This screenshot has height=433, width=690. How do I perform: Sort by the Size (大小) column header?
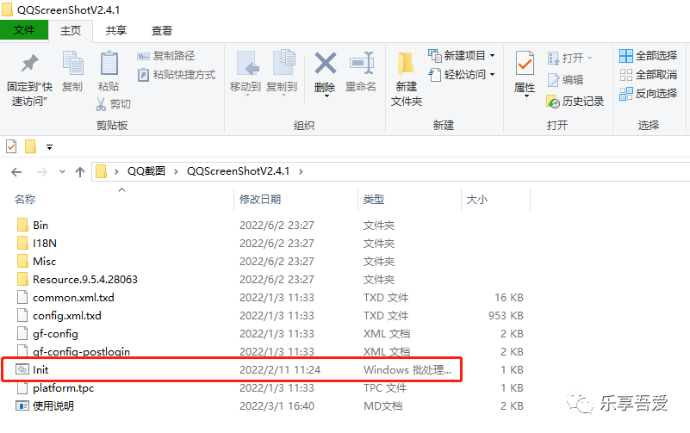(x=477, y=200)
